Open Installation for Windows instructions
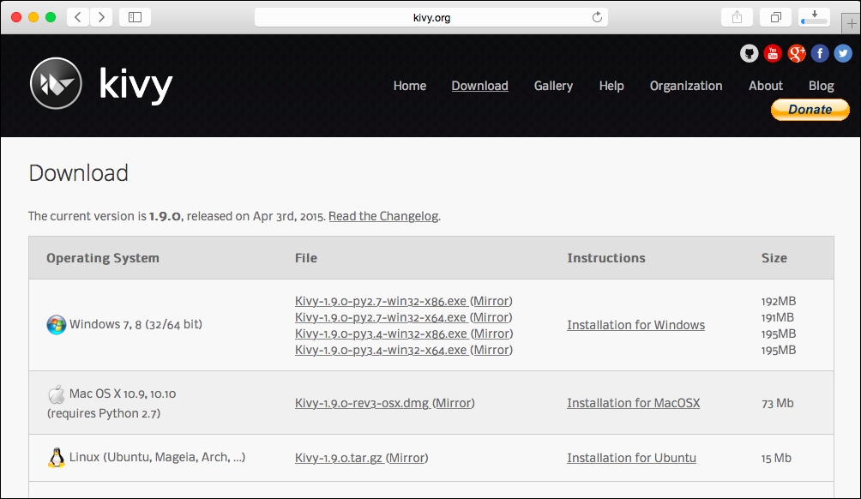Screen dimensions: 861x499 tap(635, 325)
